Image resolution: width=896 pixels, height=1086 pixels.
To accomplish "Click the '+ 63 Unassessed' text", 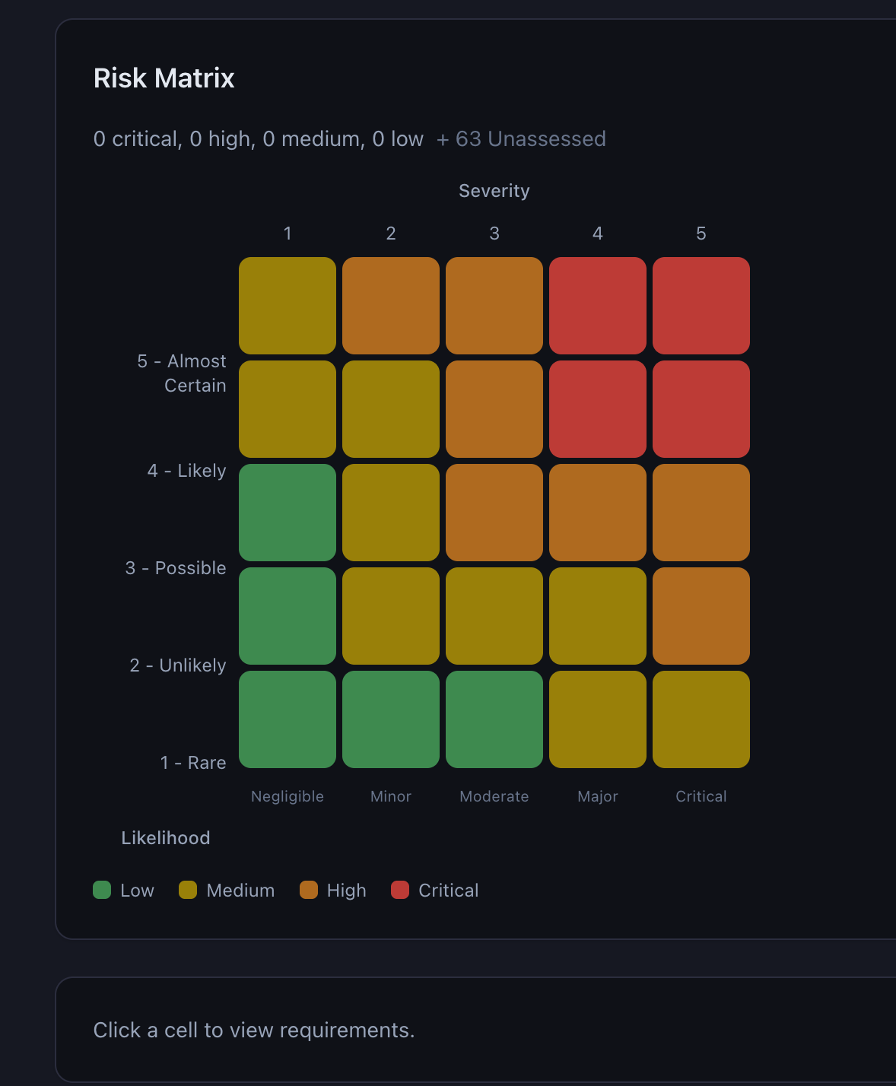I will (521, 139).
